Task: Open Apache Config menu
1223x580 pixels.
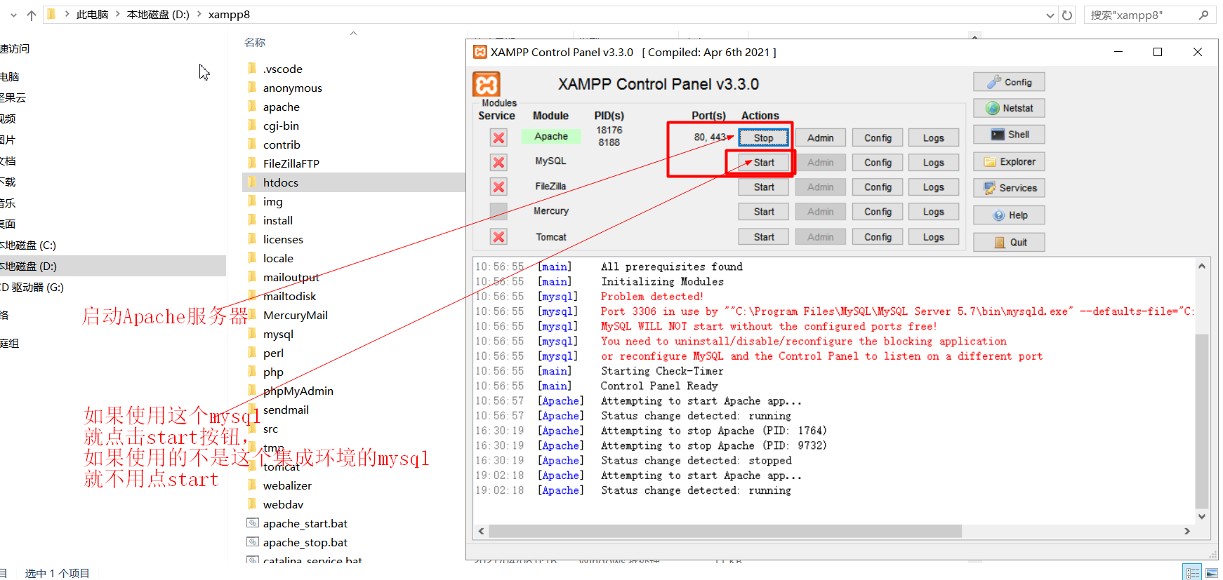Action: click(x=878, y=138)
